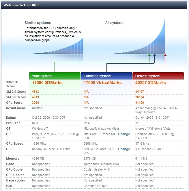Viewport: 189px width, 191px height.
Task: Click the CPU Score value 3026
Action: [35, 103]
